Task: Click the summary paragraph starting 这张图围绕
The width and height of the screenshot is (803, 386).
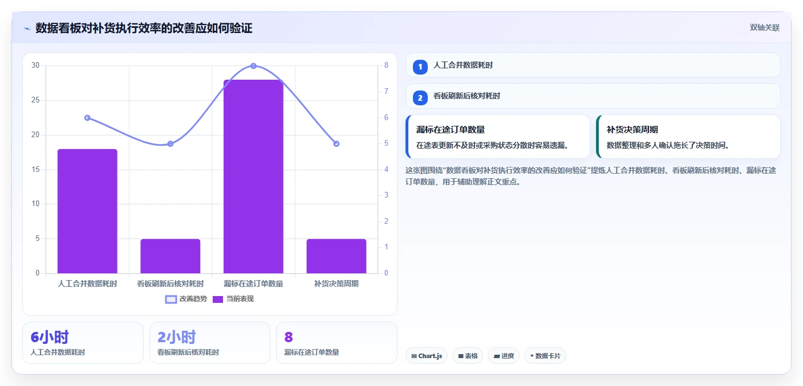Action: click(x=590, y=176)
